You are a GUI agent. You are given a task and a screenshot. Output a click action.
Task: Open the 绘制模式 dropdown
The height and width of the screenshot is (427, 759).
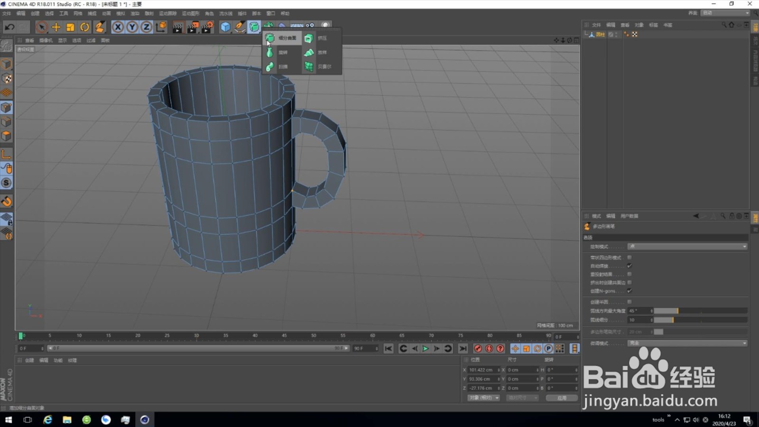[x=687, y=247]
